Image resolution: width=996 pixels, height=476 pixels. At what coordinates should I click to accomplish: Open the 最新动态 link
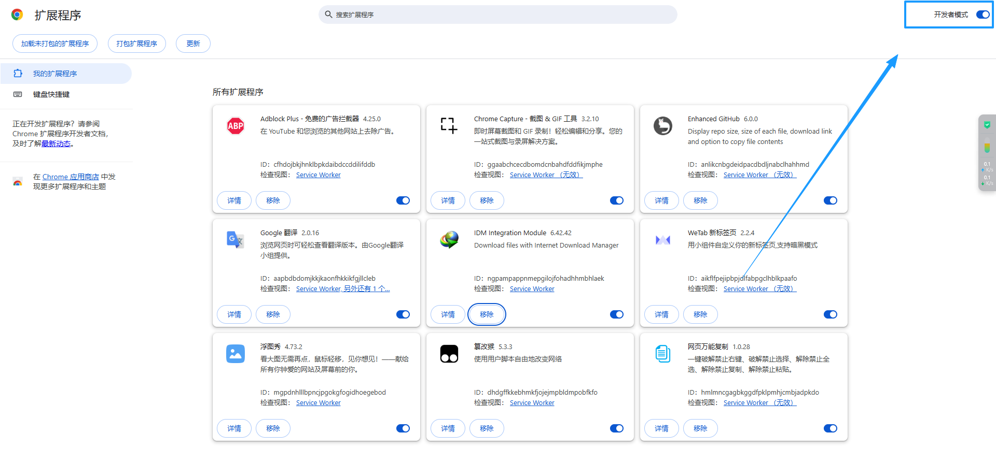(x=56, y=144)
